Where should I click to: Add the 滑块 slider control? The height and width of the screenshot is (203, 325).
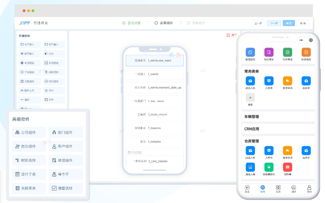pos(30,100)
